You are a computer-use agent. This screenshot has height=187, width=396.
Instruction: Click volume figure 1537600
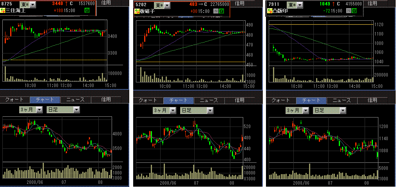click(x=87, y=4)
